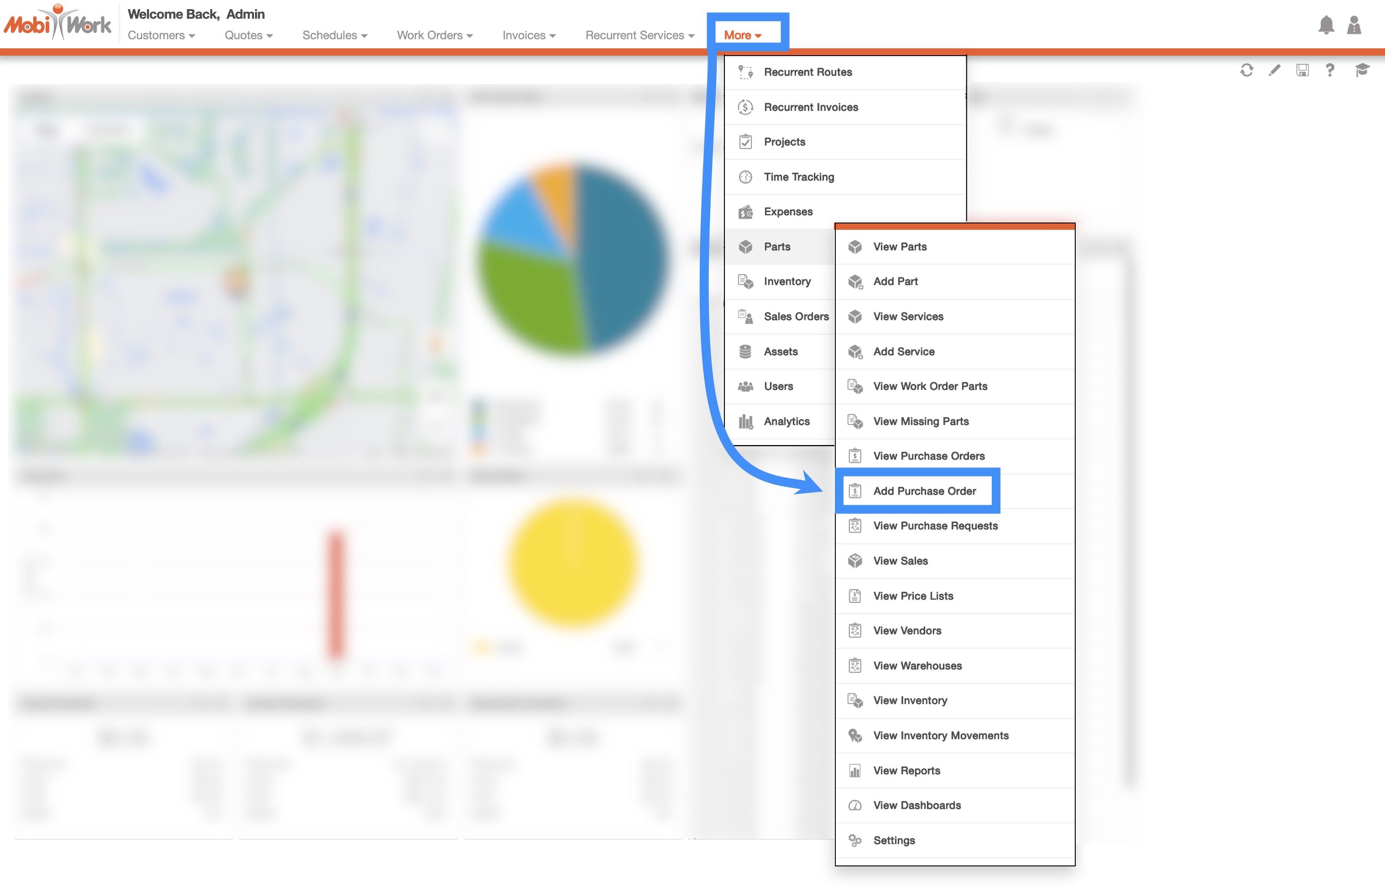This screenshot has width=1385, height=891.
Task: Click the graduation cap tutorial icon
Action: [x=1362, y=70]
